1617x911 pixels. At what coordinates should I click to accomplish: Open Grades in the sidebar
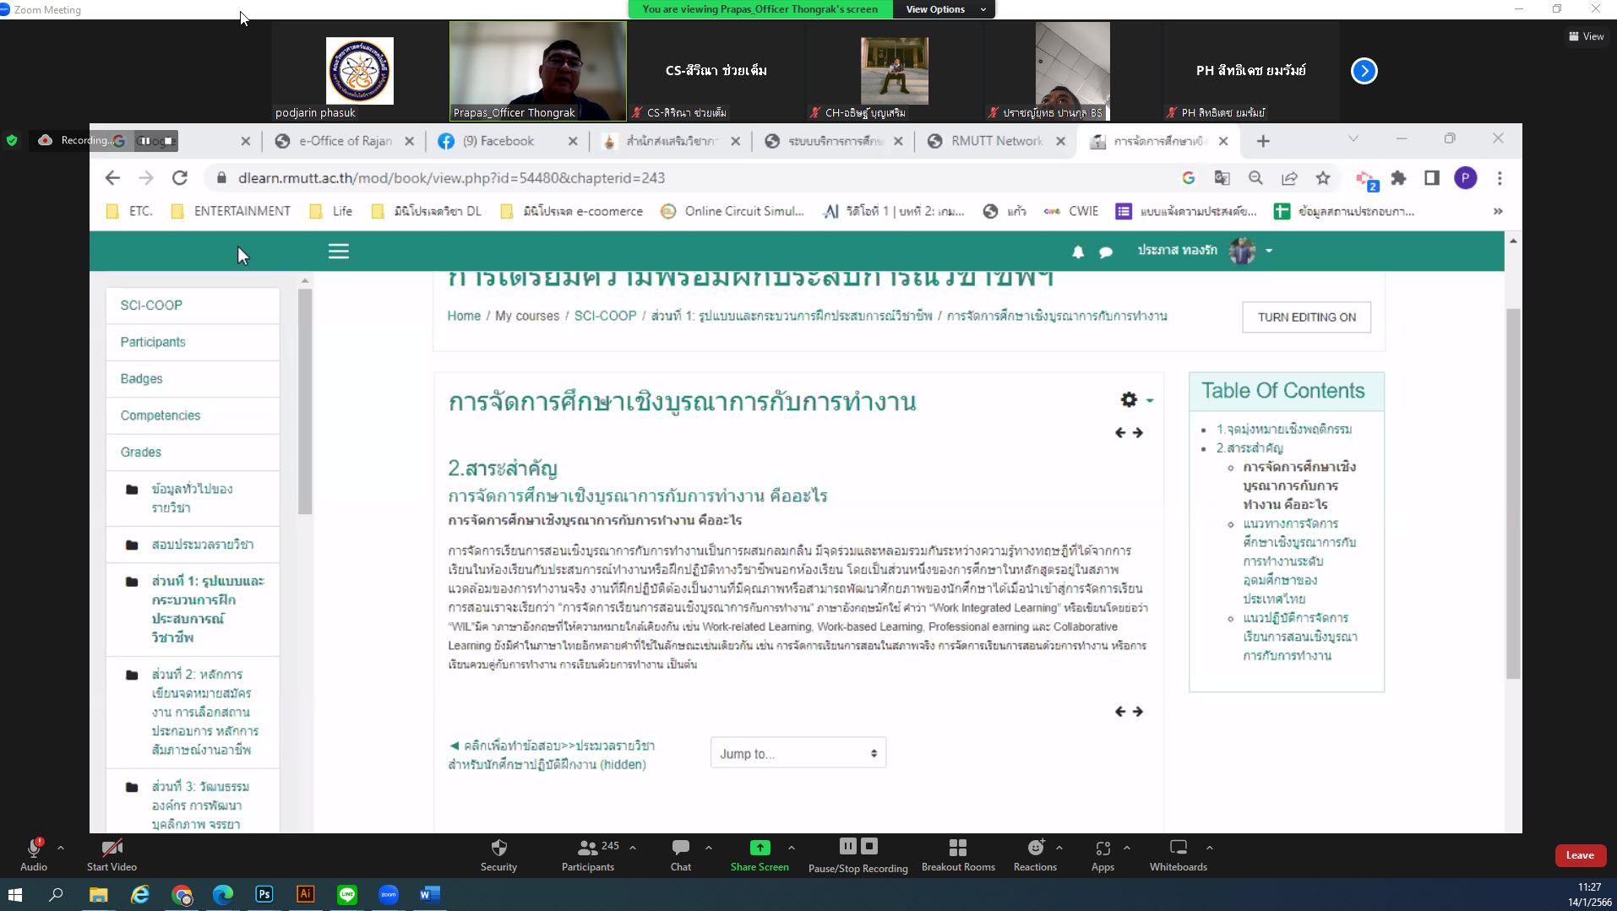pos(193,453)
